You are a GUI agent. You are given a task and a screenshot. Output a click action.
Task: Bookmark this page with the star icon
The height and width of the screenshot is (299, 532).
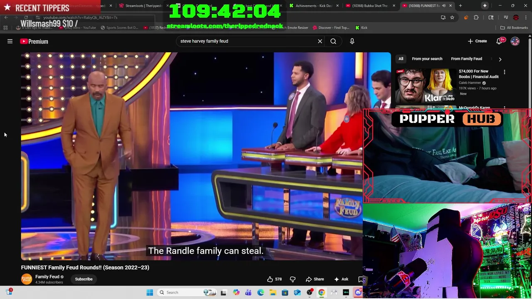pyautogui.click(x=452, y=17)
